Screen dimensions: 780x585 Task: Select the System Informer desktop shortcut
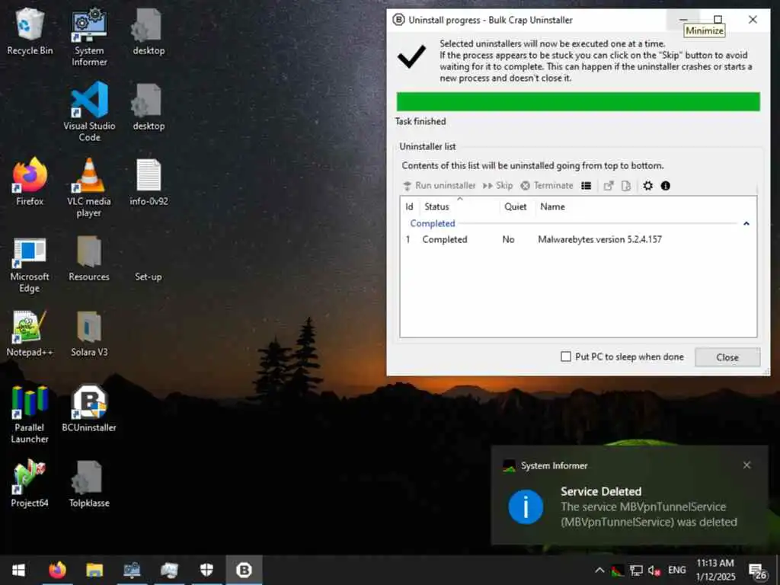(x=89, y=37)
